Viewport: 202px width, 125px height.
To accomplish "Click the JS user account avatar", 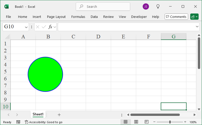I will click(146, 6).
